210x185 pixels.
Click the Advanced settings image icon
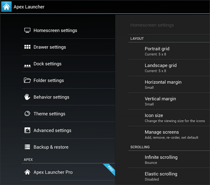click(27, 130)
